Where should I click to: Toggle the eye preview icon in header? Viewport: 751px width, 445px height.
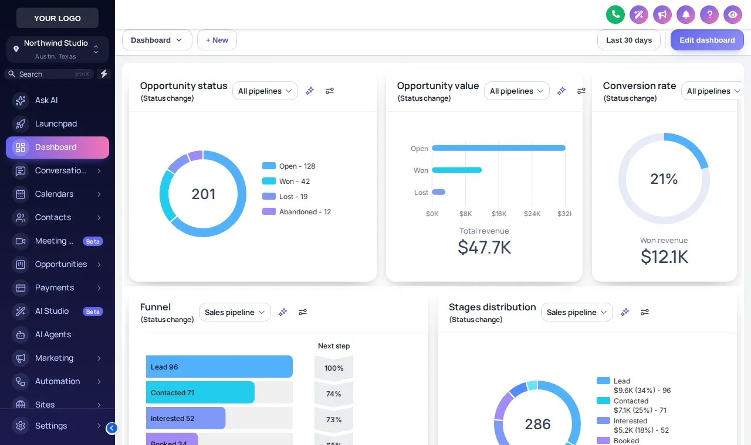[733, 15]
